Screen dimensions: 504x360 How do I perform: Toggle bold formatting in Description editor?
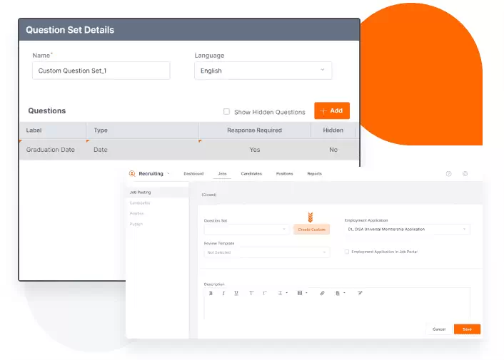211,293
